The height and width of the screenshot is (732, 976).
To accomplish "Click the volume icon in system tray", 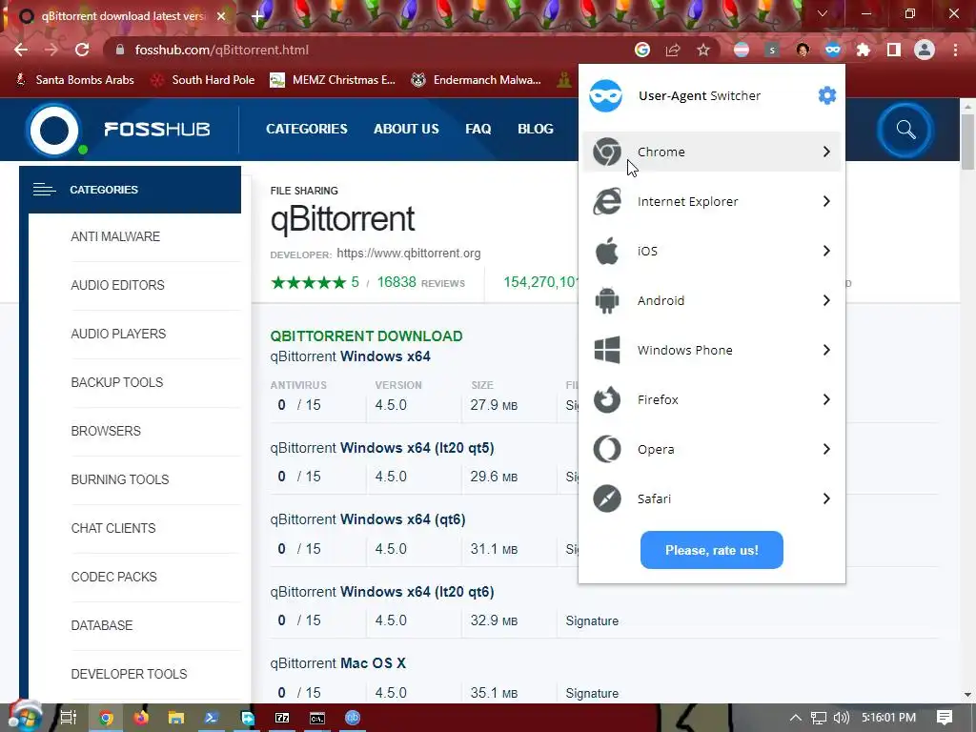I will click(x=841, y=718).
